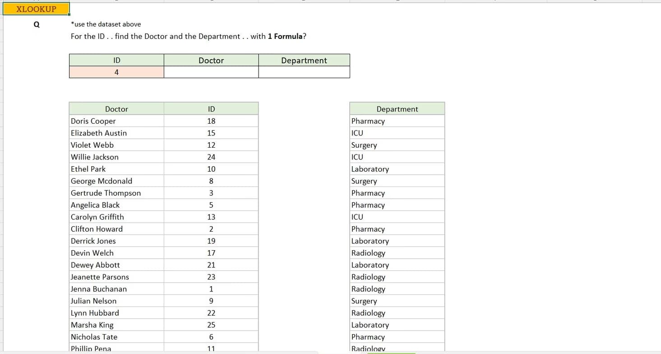
Task: Click the Gertrude Thompson cell
Action: [x=116, y=193]
